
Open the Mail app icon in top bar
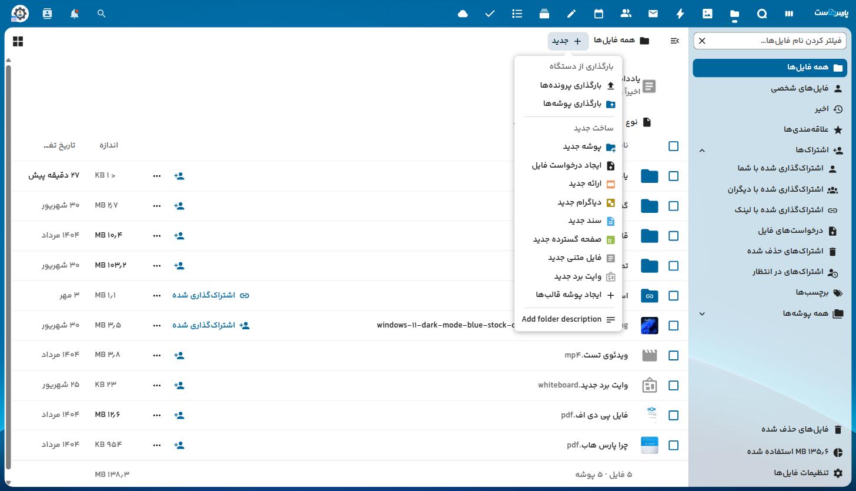(x=653, y=14)
